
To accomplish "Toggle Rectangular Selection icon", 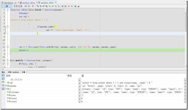I will tap(49, 6).
